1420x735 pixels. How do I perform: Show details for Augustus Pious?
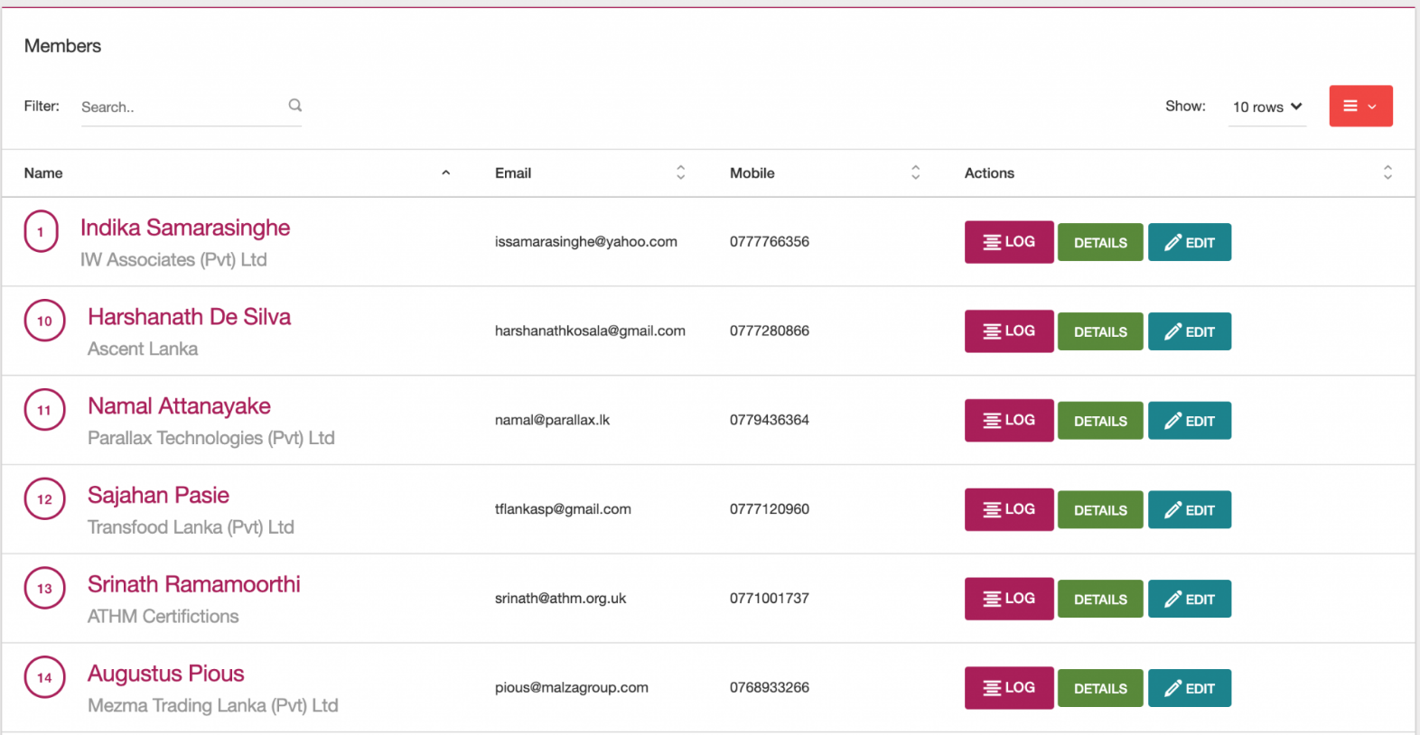click(1100, 688)
